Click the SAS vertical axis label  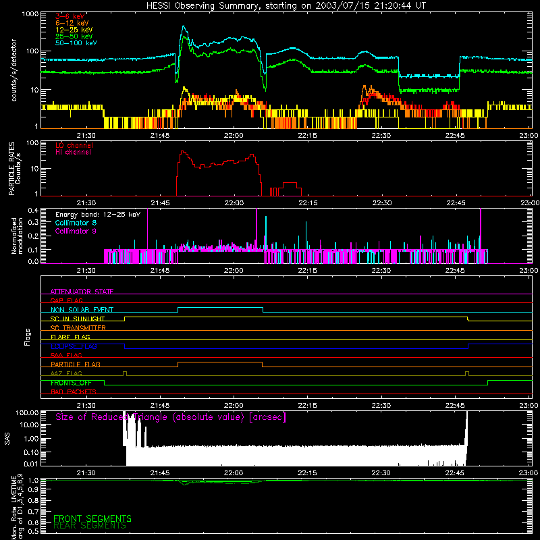pos(7,439)
